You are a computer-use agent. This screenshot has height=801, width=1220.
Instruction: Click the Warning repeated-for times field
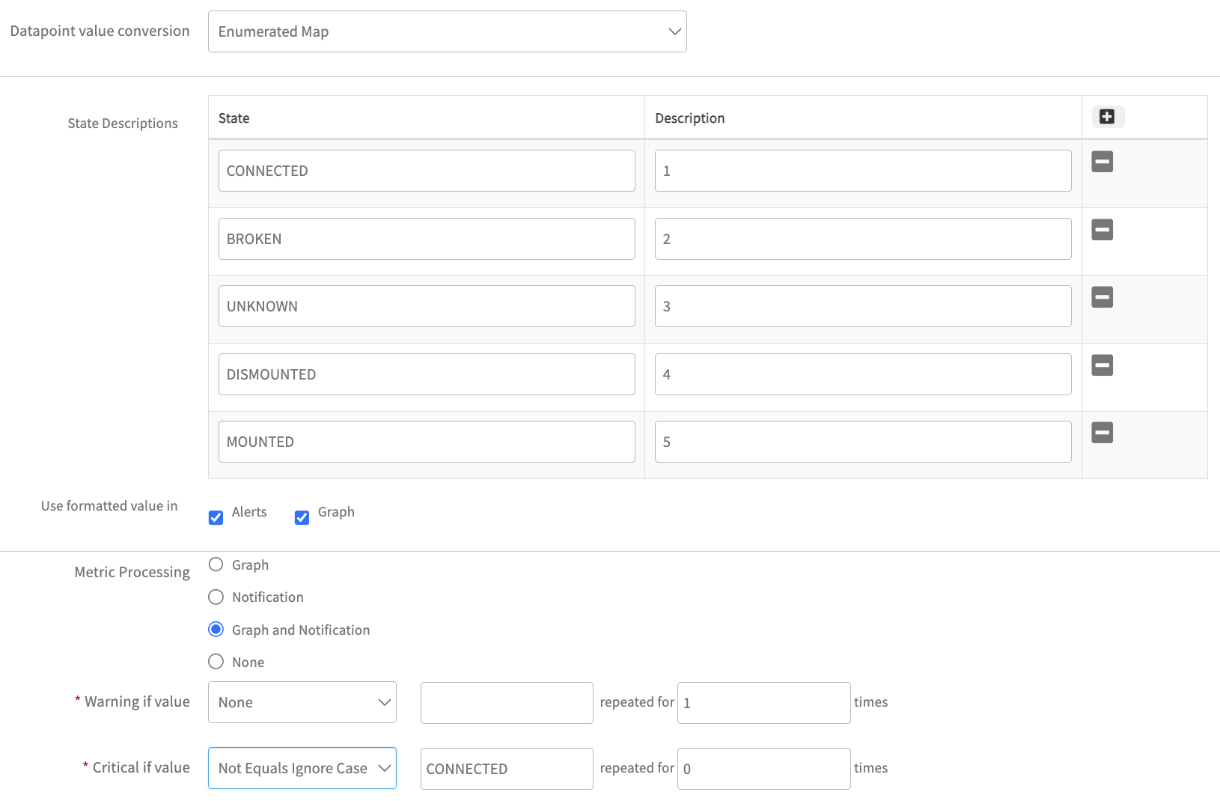tap(763, 703)
